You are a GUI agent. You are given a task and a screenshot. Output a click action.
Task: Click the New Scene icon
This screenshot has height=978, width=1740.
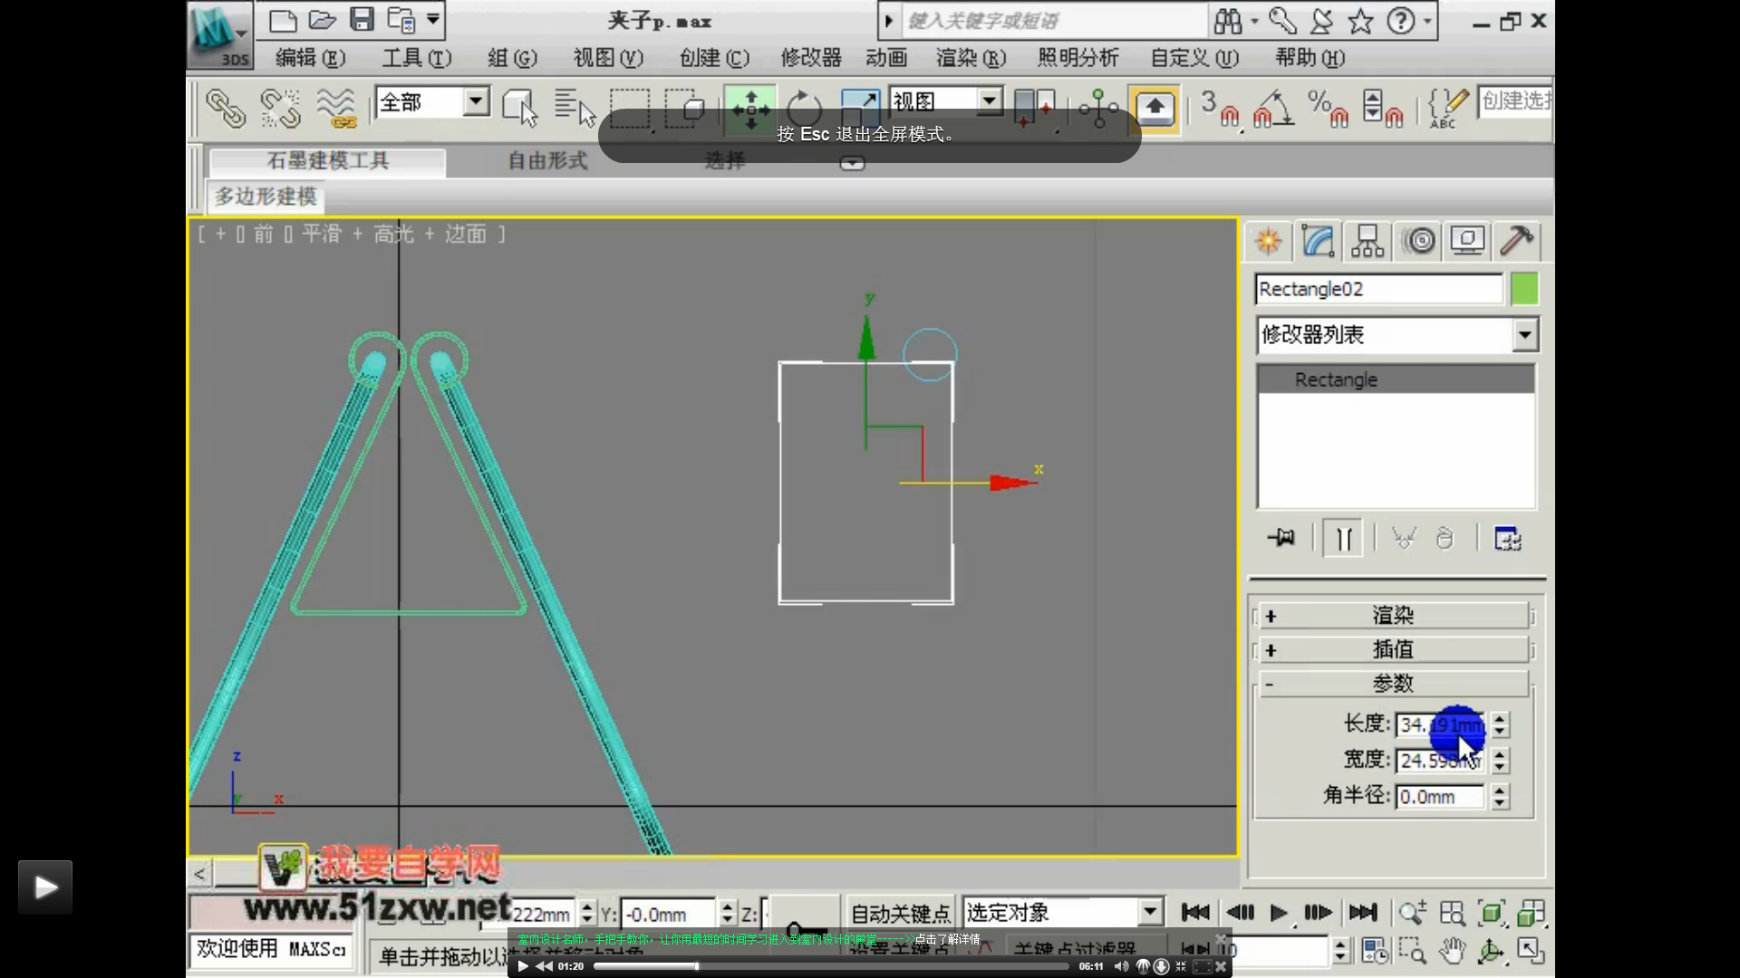(x=283, y=20)
